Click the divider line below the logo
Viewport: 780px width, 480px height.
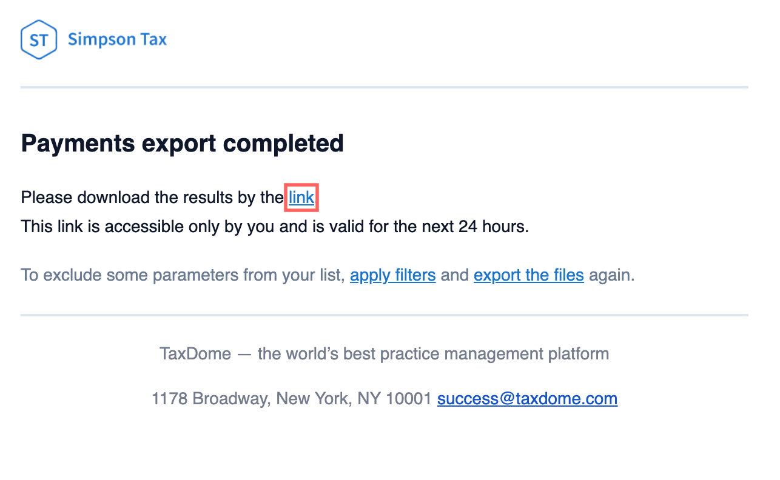coord(384,87)
